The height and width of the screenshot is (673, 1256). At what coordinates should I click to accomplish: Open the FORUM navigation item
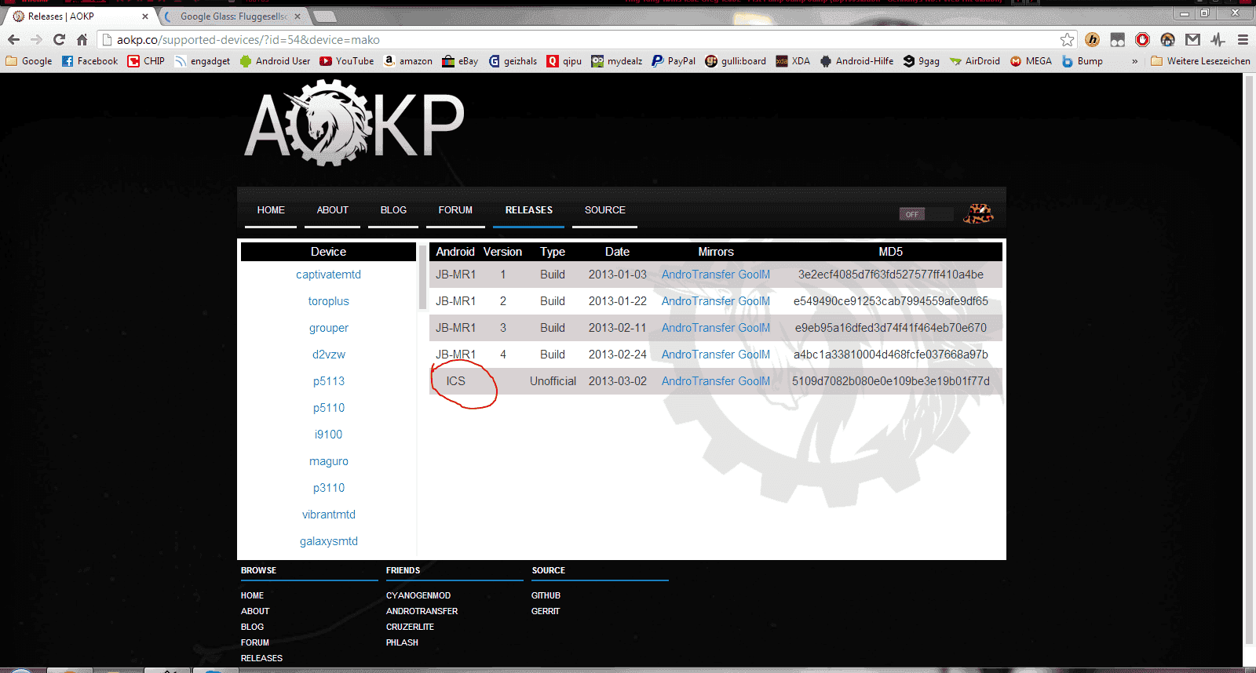(x=455, y=210)
